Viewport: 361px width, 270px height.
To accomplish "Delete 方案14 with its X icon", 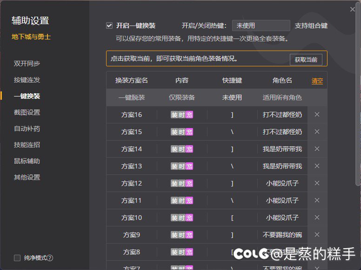I will pos(317,149).
